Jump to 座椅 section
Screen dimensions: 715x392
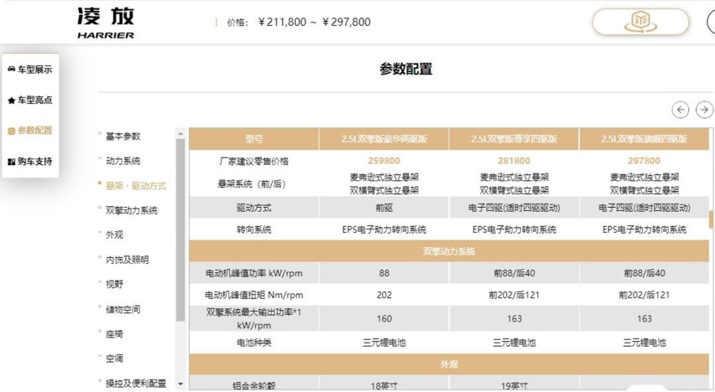(114, 334)
